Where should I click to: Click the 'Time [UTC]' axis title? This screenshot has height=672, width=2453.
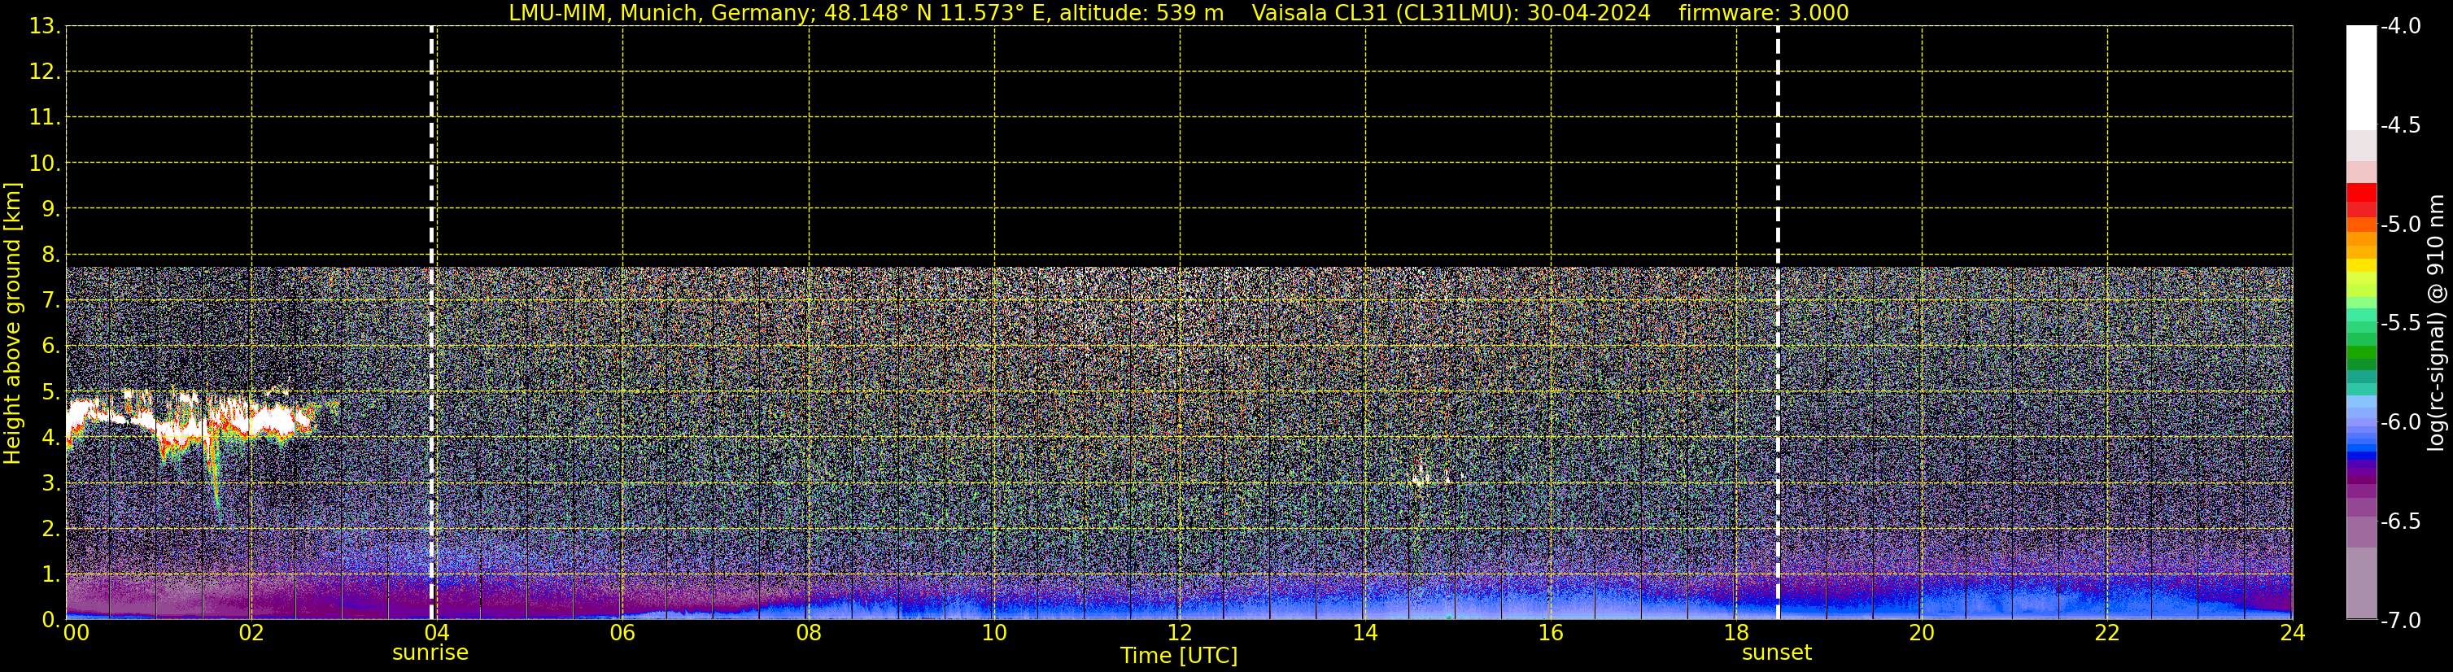tap(1178, 656)
